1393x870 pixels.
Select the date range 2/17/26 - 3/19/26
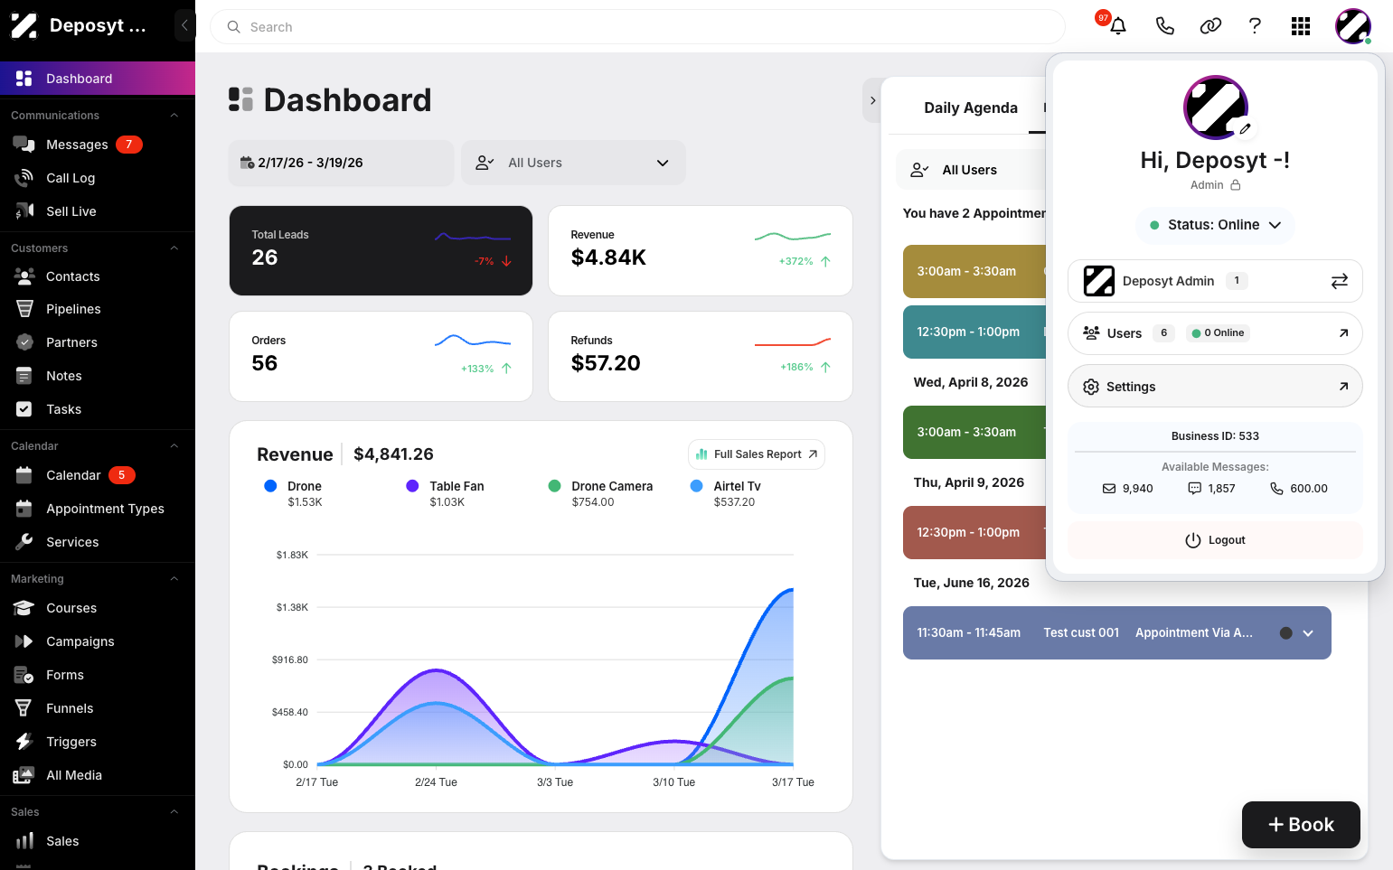[x=342, y=163]
